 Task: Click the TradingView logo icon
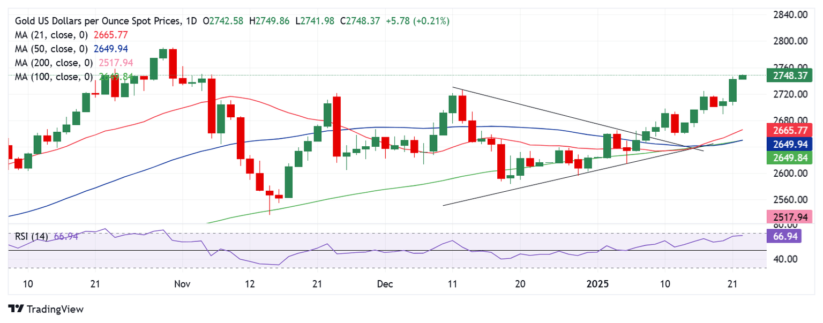pos(16,309)
